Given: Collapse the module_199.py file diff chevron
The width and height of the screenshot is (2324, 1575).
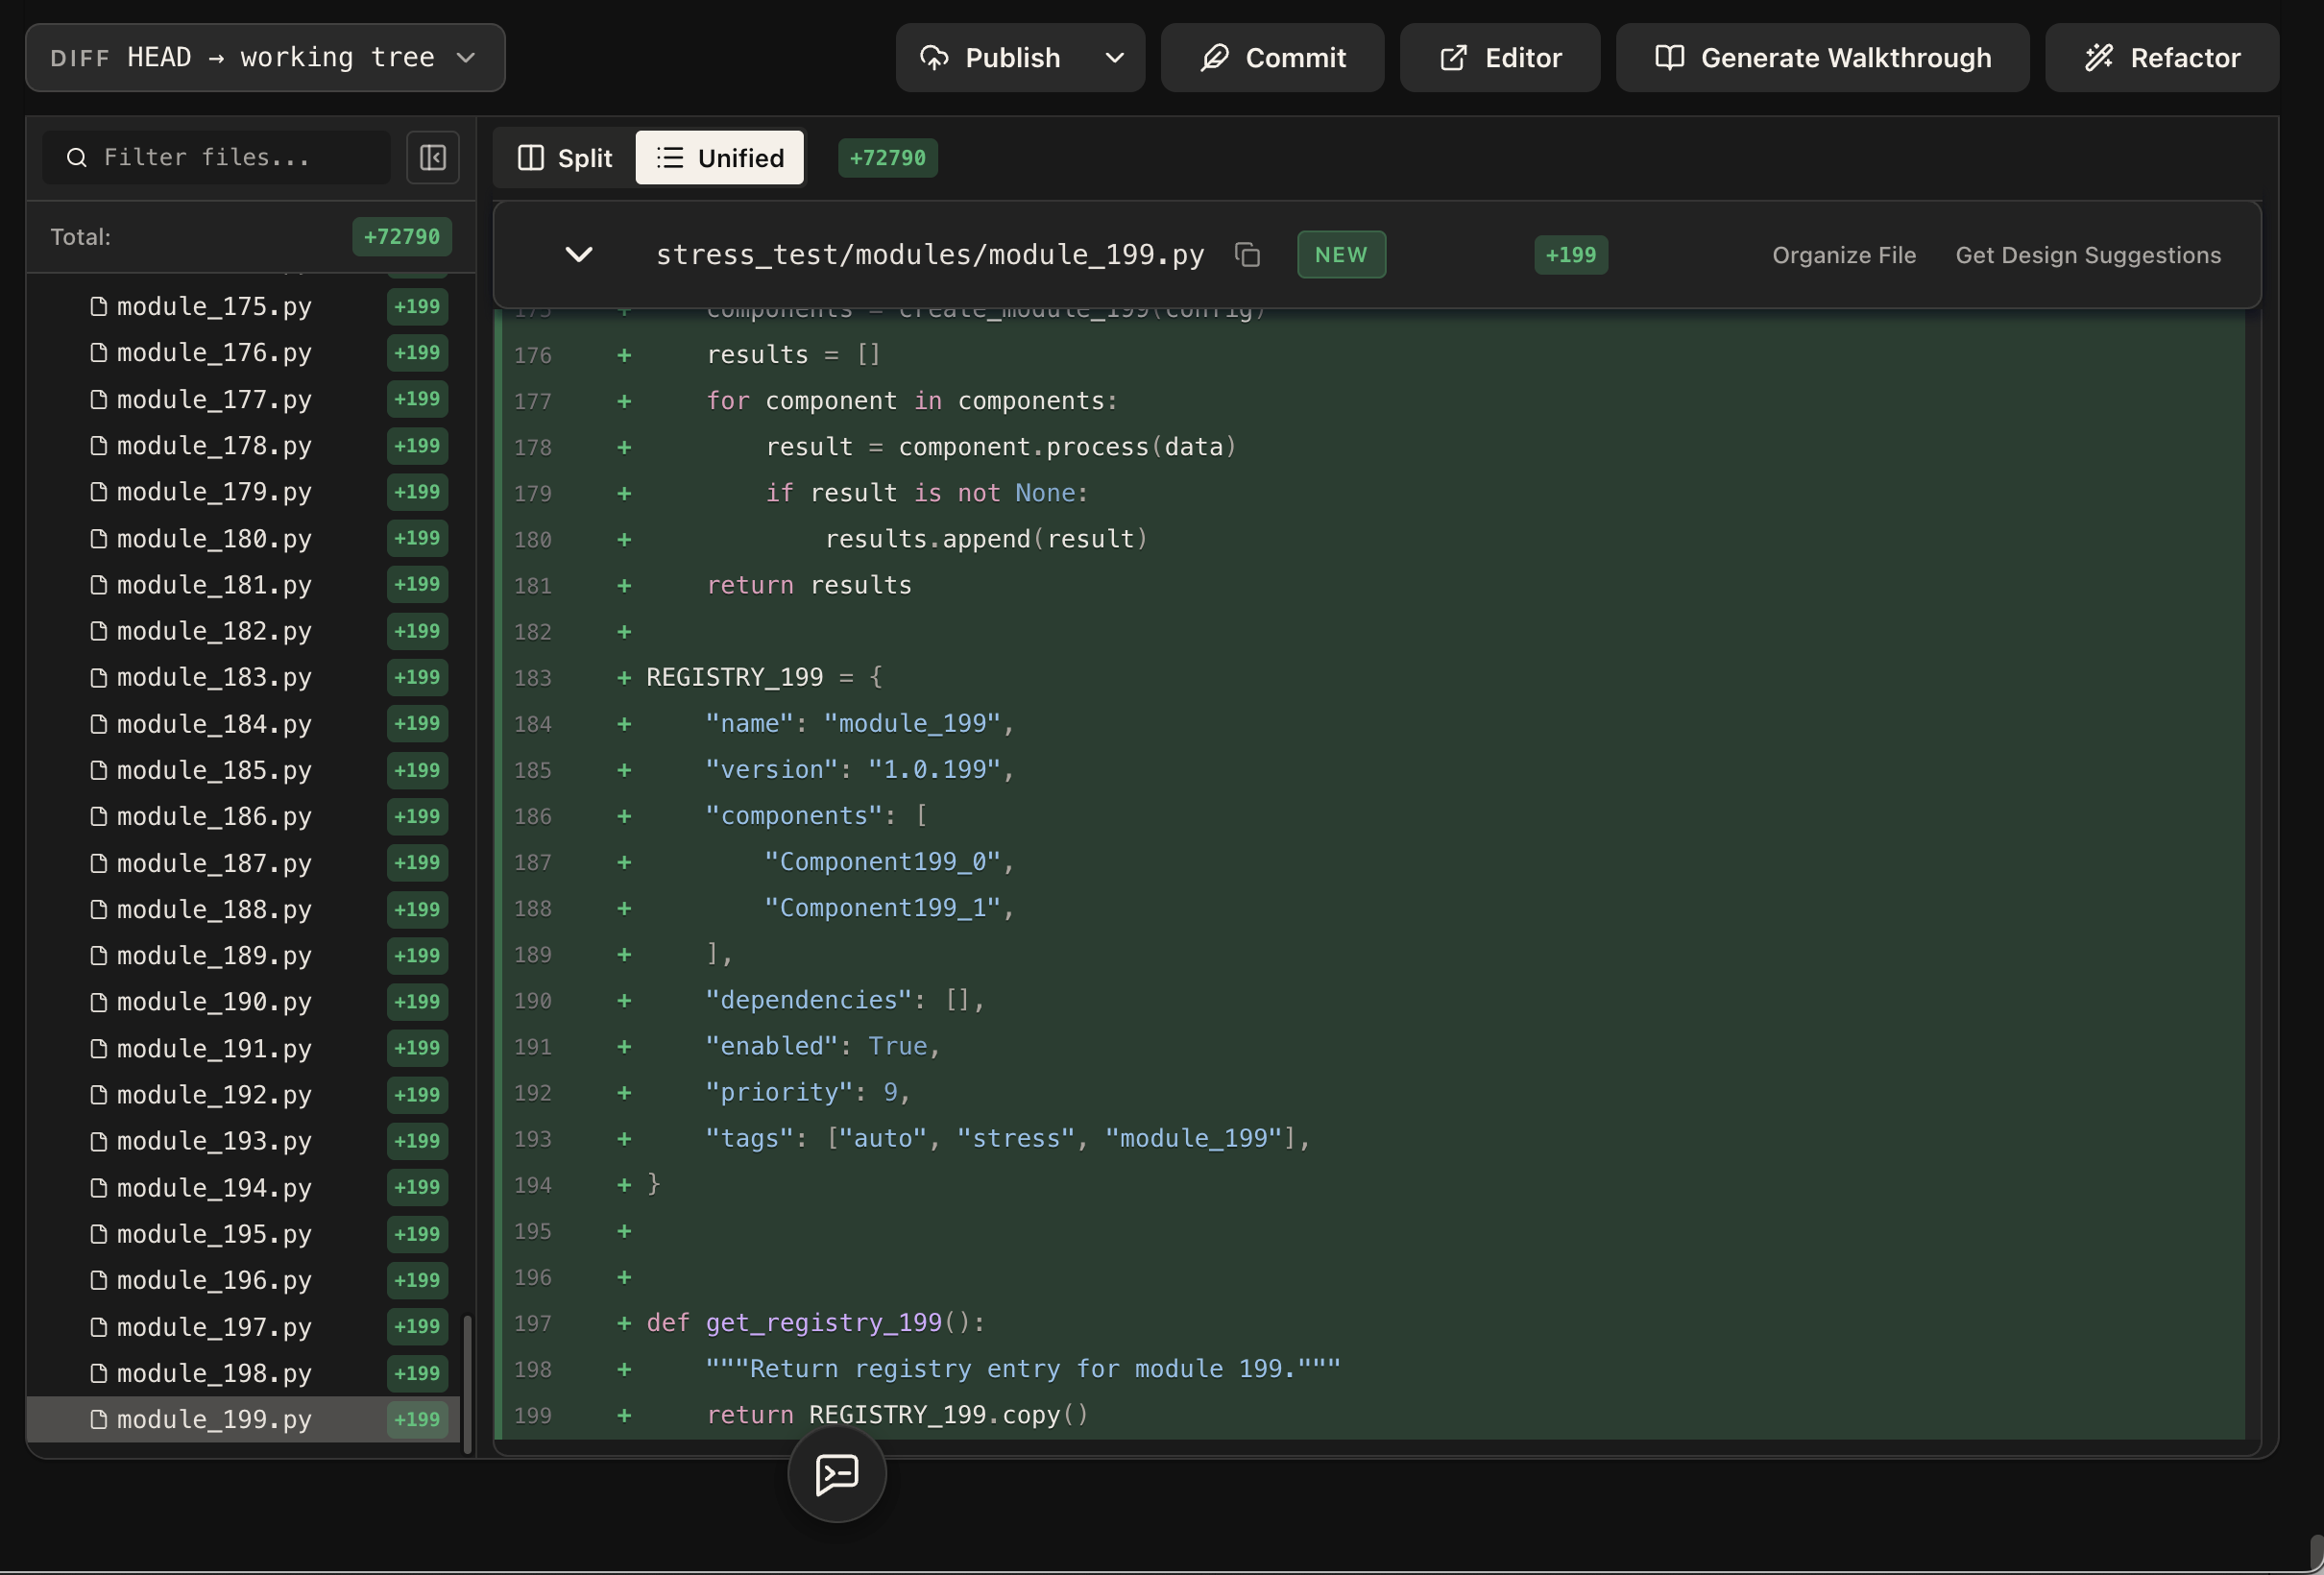Looking at the screenshot, I should point(579,255).
